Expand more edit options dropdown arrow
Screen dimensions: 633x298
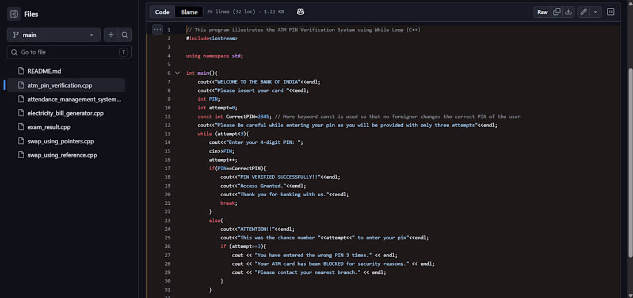[x=596, y=12]
